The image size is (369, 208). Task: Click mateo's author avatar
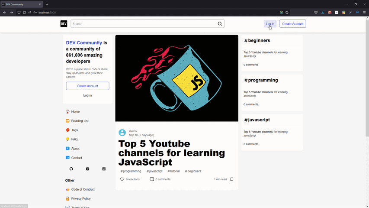tap(122, 133)
